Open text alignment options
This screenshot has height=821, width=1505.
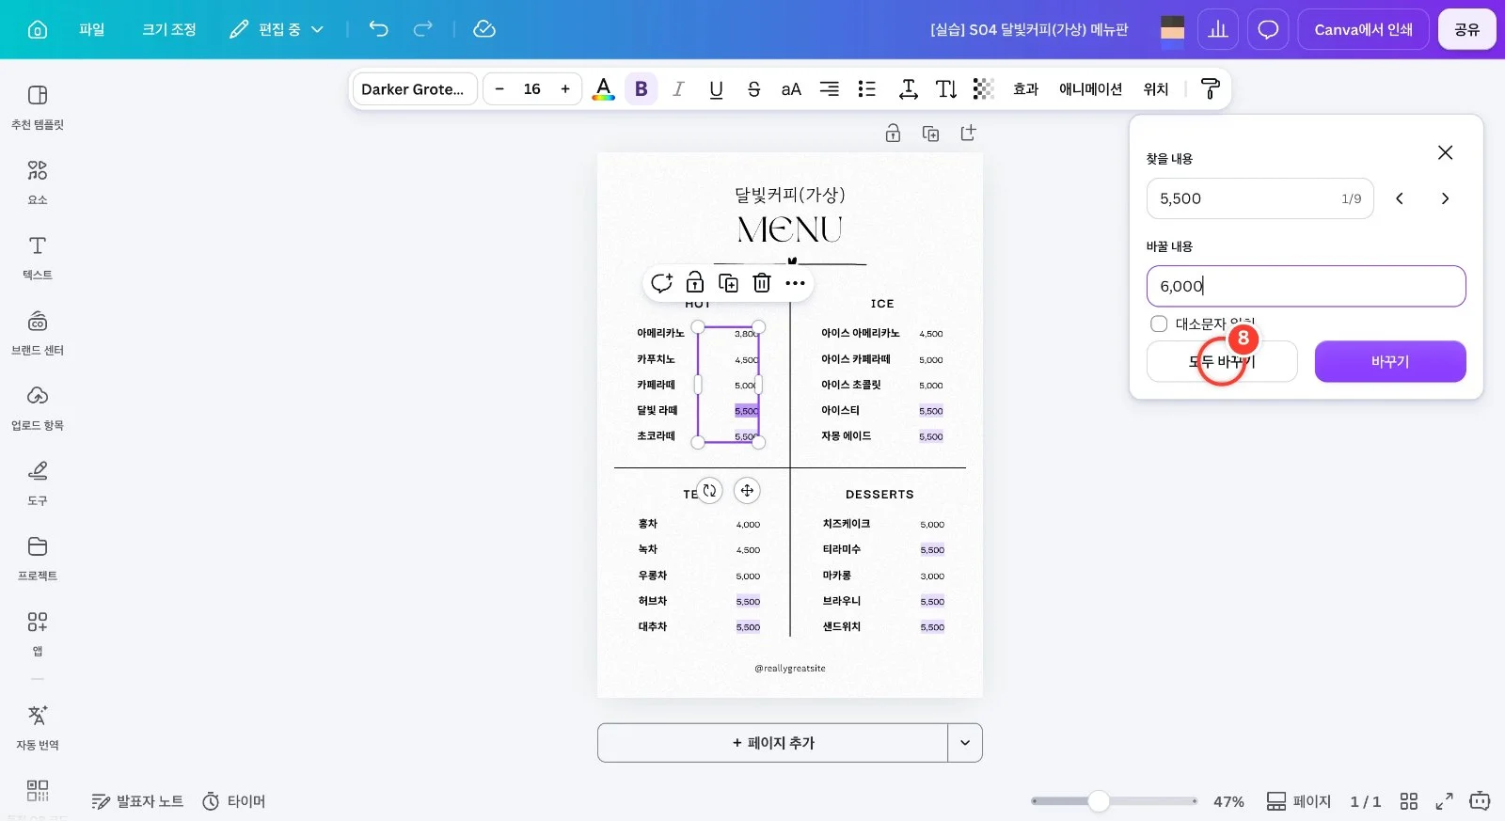[x=829, y=88]
